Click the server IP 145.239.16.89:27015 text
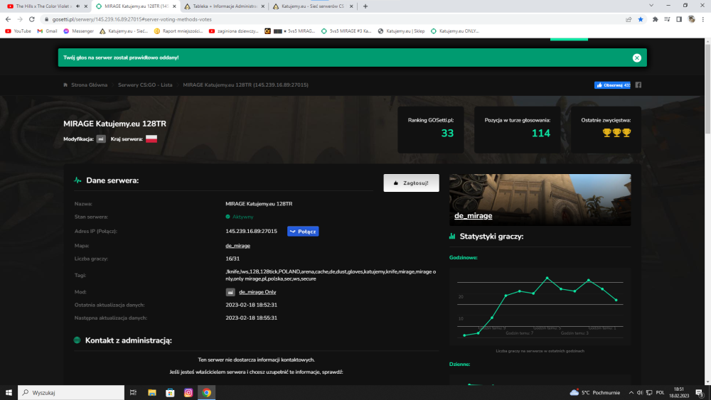 (251, 231)
